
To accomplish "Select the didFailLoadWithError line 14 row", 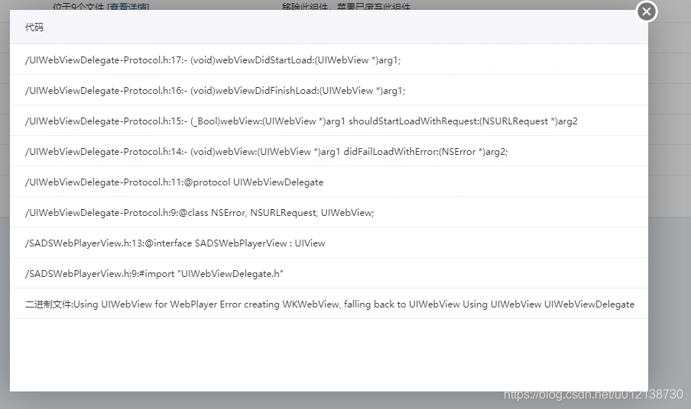I will [329, 151].
